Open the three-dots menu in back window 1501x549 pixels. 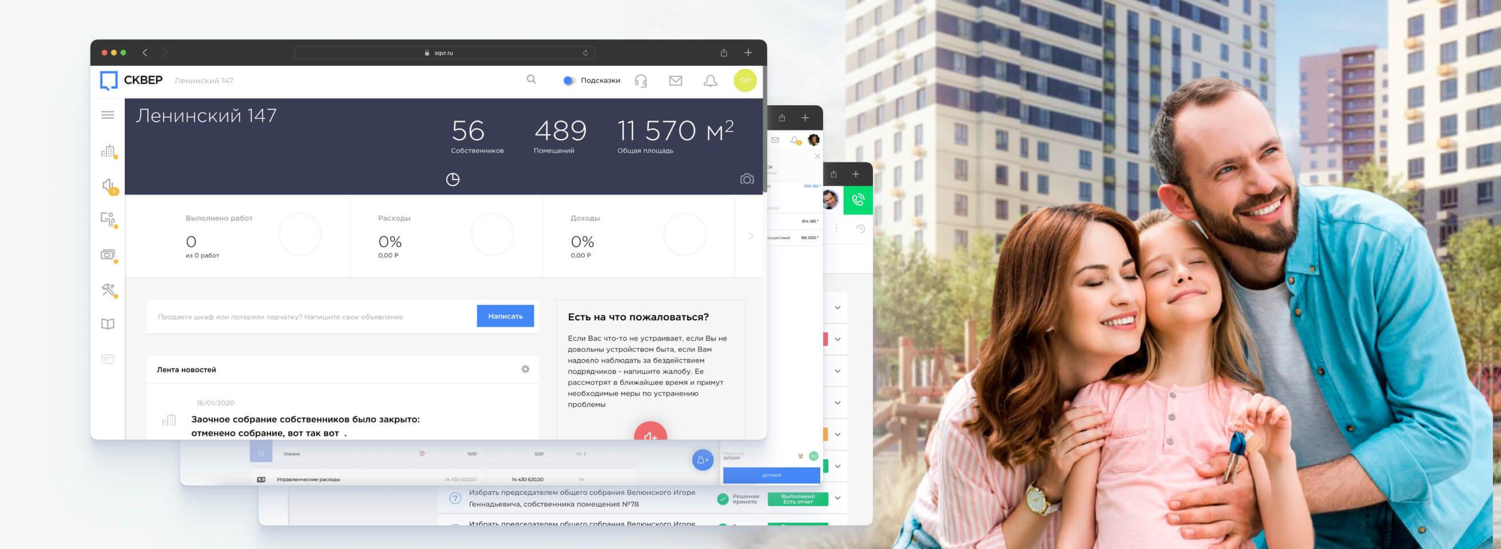(836, 228)
